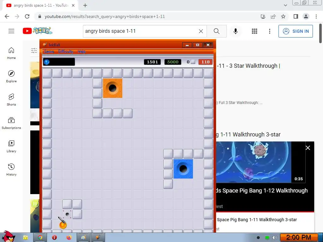Open the InkBall Help menu
The image size is (323, 242).
coord(82,51)
